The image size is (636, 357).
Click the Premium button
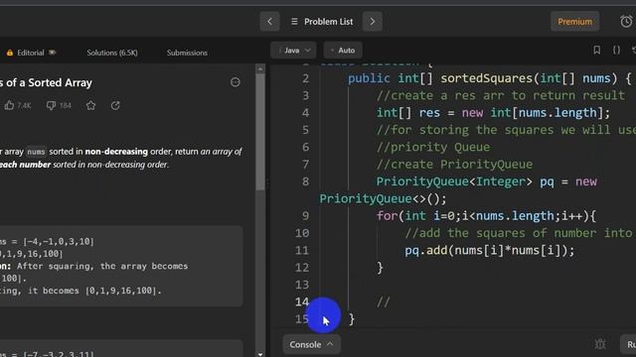pos(574,22)
